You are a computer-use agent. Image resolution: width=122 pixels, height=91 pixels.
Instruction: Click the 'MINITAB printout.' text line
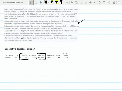11,19
